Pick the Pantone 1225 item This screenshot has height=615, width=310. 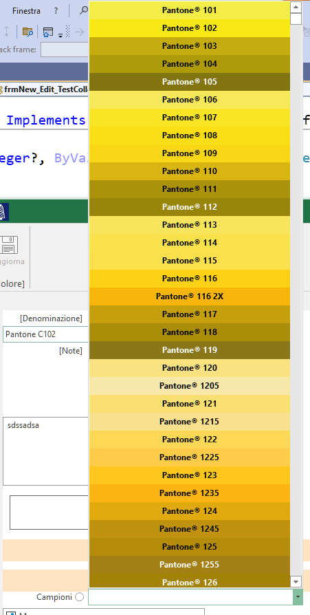190,457
